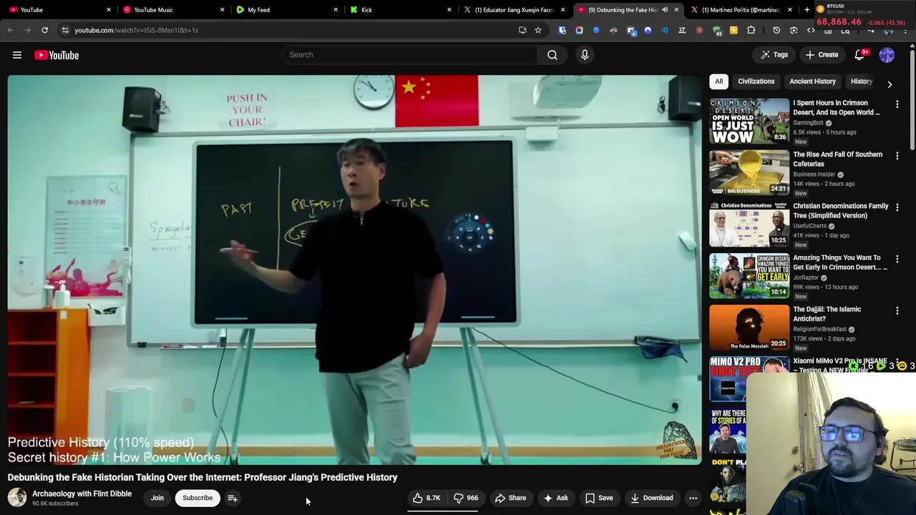Viewport: 916px width, 515px height.
Task: Click the Ask button
Action: pyautogui.click(x=555, y=498)
